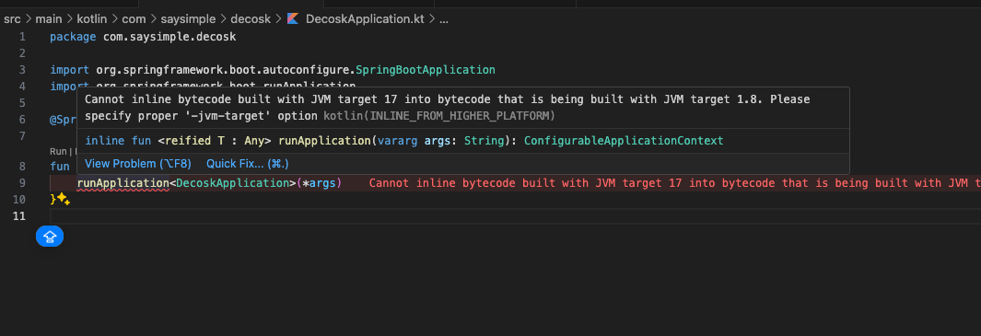Viewport: 981px width, 336px height.
Task: Click SpringBootApplication in the import on line 3
Action: 426,69
